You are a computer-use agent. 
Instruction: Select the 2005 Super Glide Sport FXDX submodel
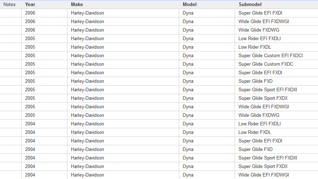pos(263,98)
